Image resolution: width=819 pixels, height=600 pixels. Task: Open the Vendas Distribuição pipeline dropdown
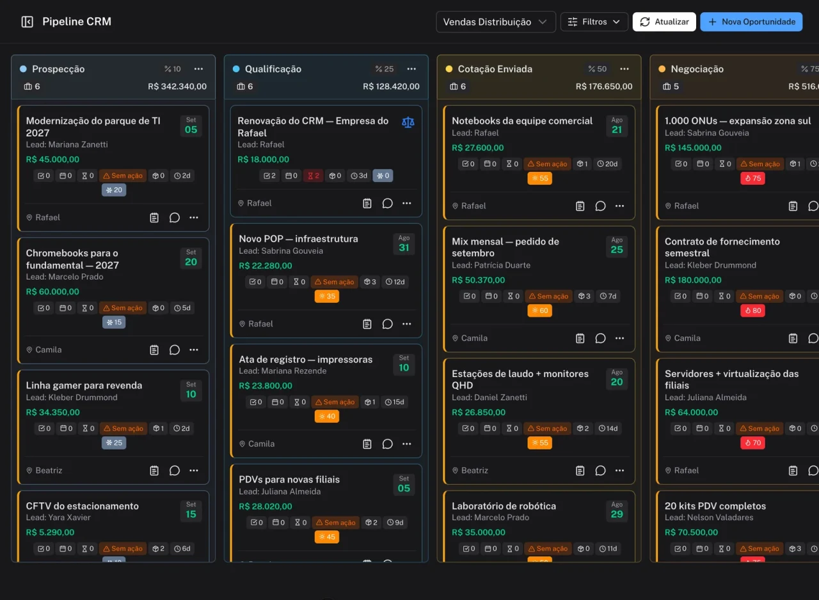[x=495, y=22]
